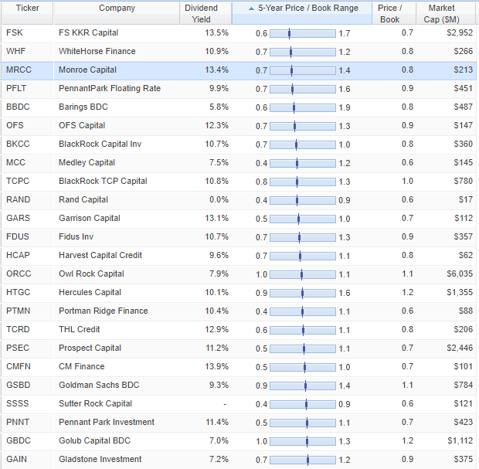The height and width of the screenshot is (469, 479).
Task: Click the Prospect Capital company name
Action: tap(90, 348)
